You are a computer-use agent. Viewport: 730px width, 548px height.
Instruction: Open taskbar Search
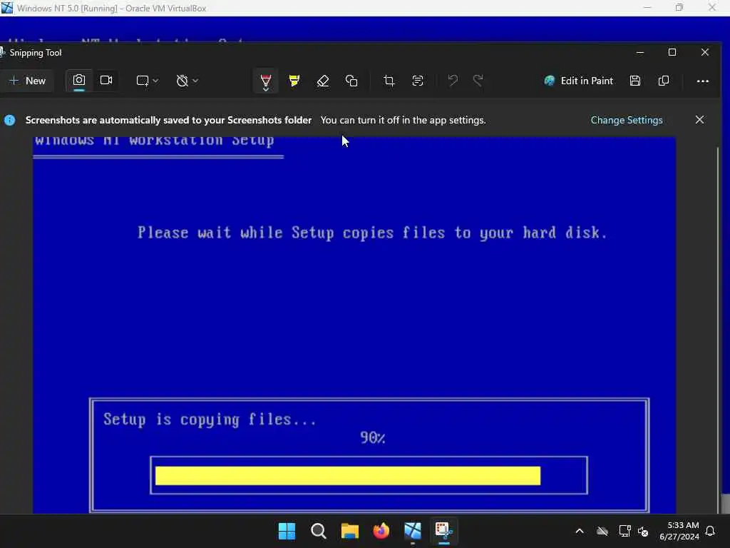(319, 531)
